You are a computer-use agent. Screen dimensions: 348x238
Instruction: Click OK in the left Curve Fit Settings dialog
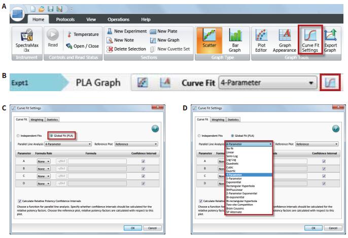[x=133, y=228]
